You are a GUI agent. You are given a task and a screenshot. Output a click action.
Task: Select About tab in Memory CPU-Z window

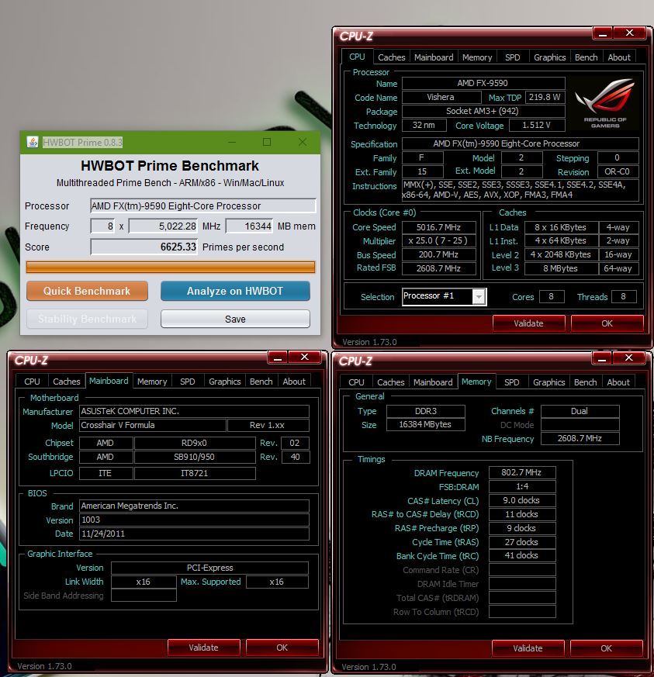click(x=618, y=382)
